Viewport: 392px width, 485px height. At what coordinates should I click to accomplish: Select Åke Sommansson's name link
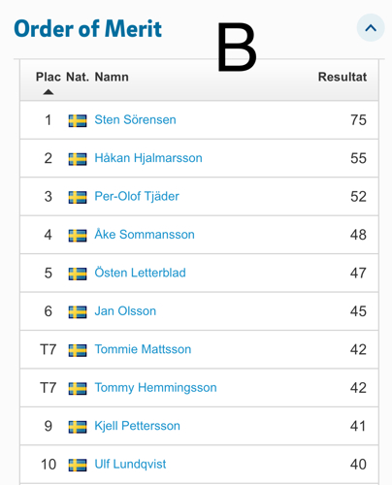point(145,235)
